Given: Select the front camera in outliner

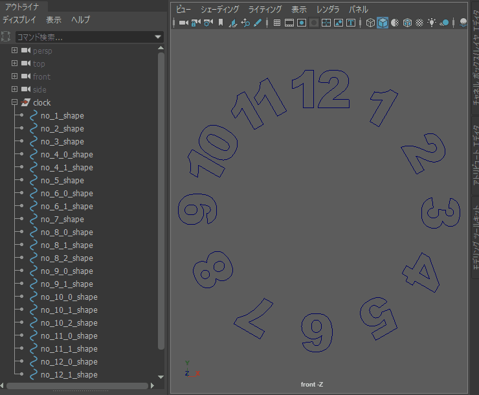Looking at the screenshot, I should (x=41, y=76).
